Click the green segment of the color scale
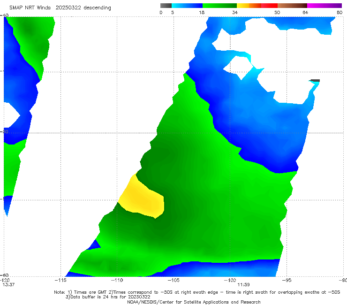 coord(220,6)
